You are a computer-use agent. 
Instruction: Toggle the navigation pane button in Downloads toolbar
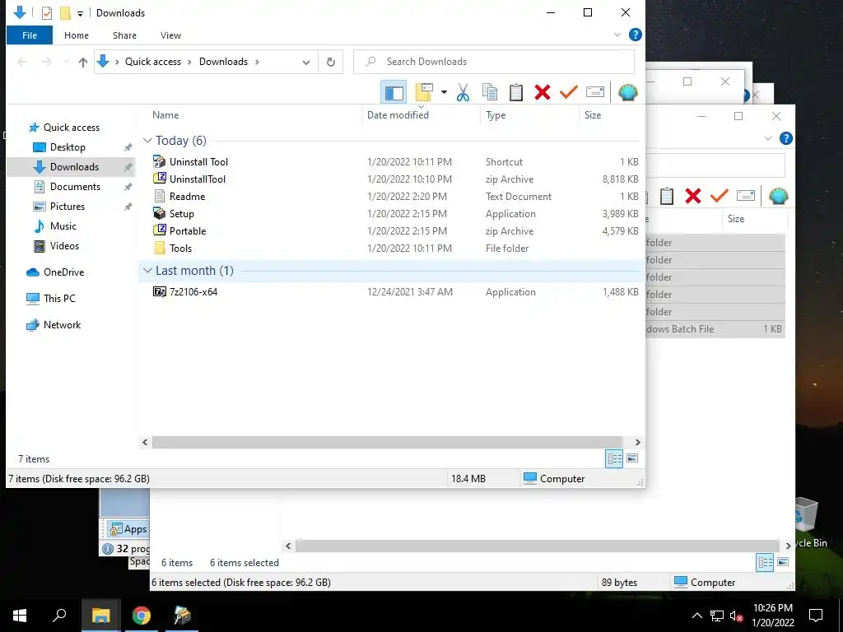[x=394, y=92]
